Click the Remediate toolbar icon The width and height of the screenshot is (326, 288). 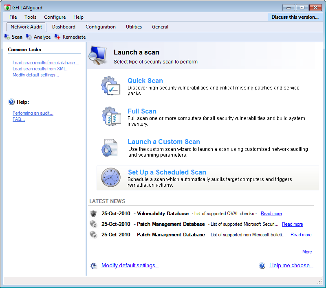coord(57,37)
